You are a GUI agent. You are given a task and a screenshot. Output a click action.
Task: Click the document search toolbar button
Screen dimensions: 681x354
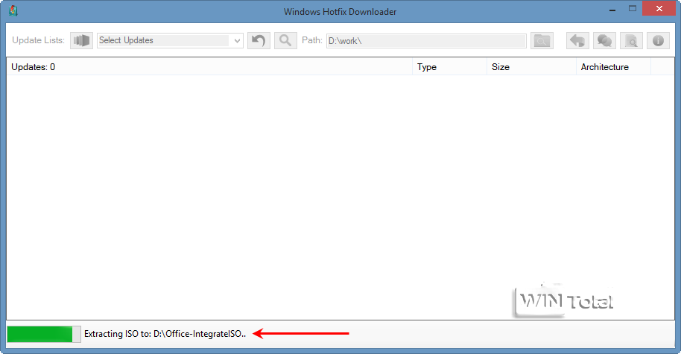(631, 41)
